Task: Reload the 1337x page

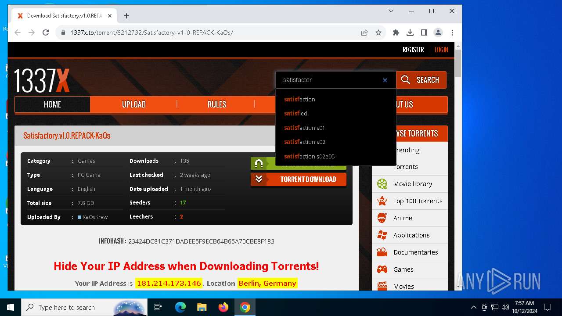Action: 46,32
